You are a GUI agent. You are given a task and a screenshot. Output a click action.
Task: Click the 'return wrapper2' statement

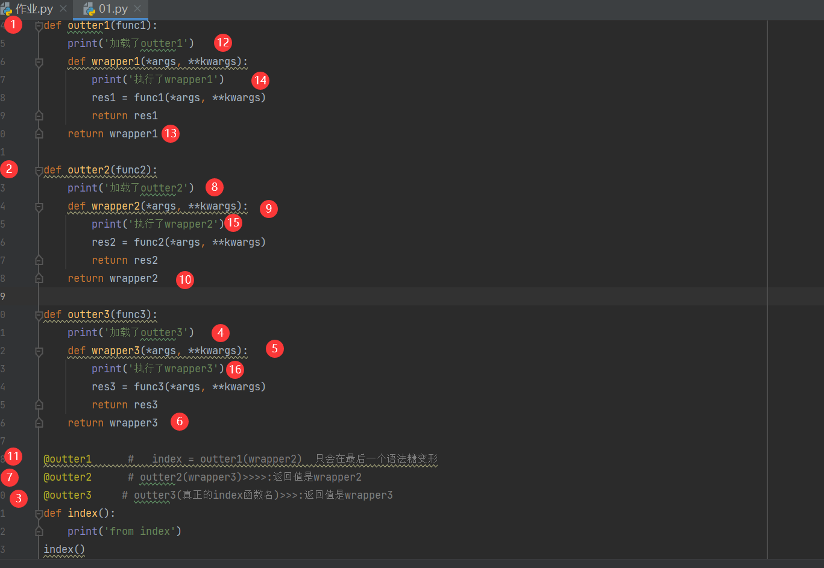[113, 278]
